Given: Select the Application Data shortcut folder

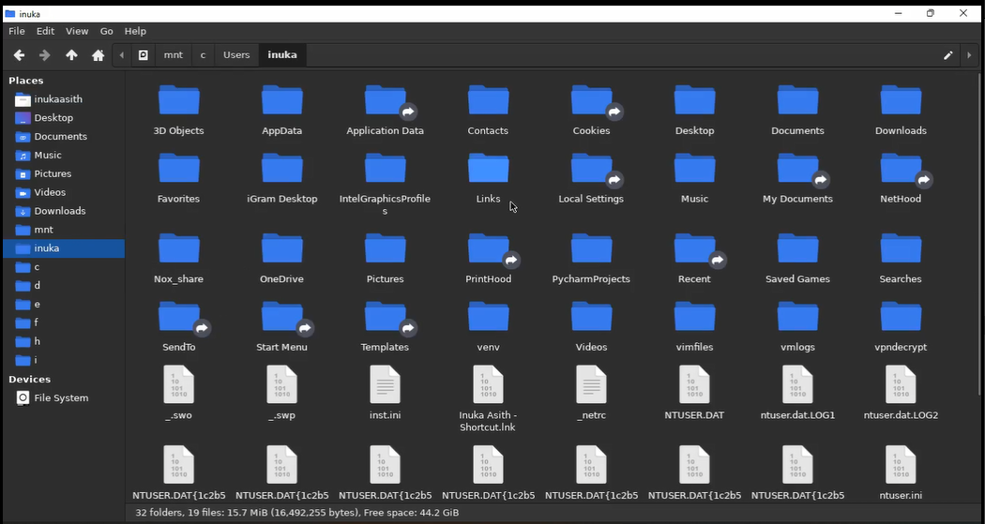Looking at the screenshot, I should [385, 111].
